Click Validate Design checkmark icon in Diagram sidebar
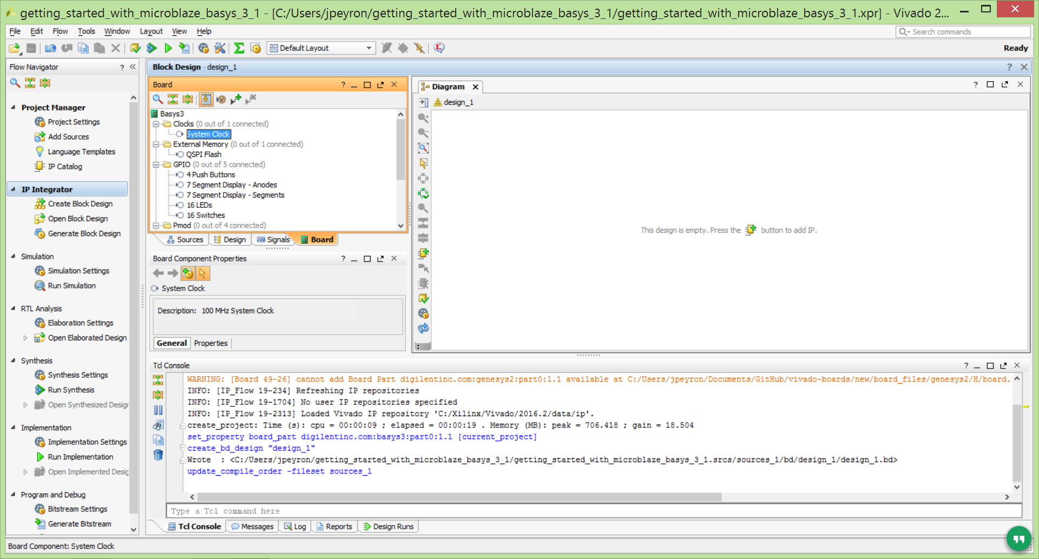 (423, 298)
